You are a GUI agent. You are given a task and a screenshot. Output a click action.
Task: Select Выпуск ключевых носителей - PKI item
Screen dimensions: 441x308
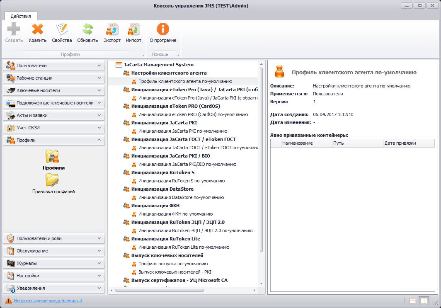(174, 272)
